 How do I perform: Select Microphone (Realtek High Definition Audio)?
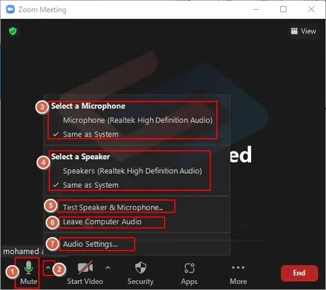pyautogui.click(x=138, y=120)
